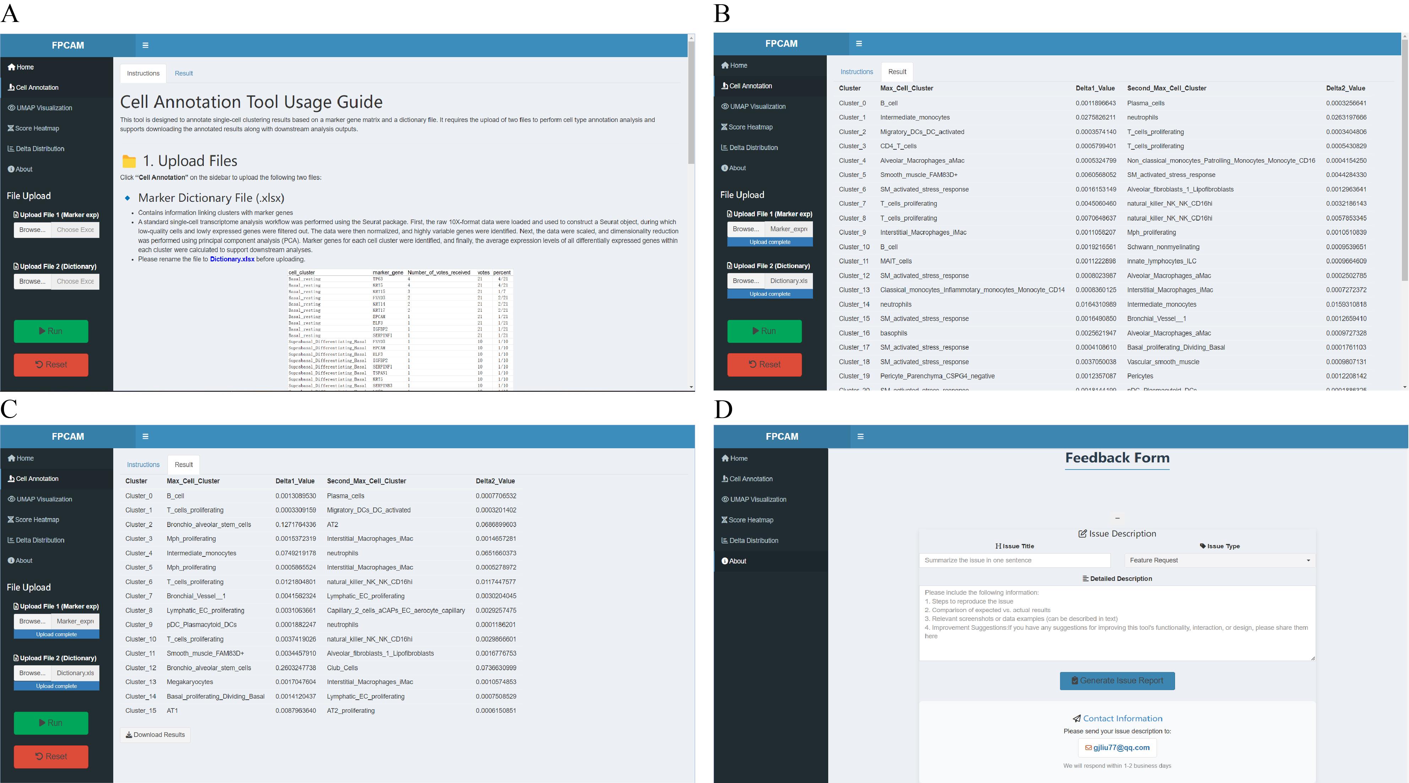Switch to the Instructions tab in panel B

click(857, 72)
